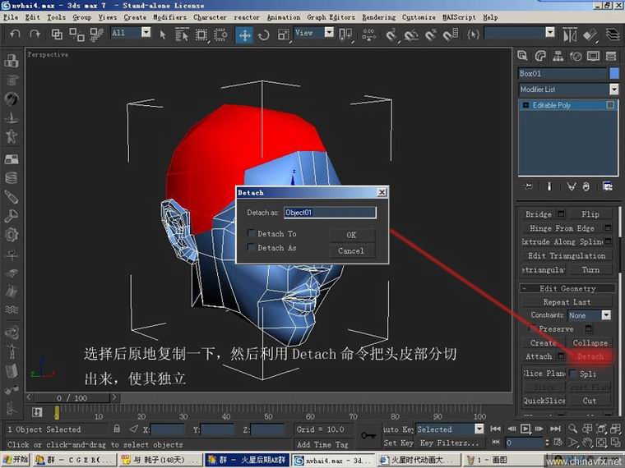The width and height of the screenshot is (625, 468).
Task: Open the key mode Selected dropdown
Action: tap(479, 429)
